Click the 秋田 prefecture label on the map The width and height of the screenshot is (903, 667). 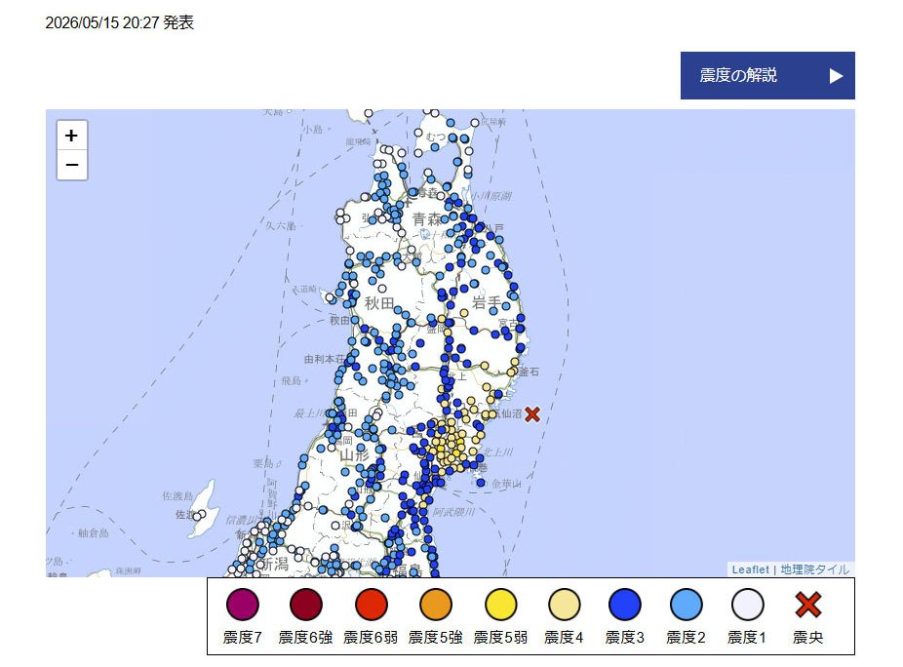[379, 303]
